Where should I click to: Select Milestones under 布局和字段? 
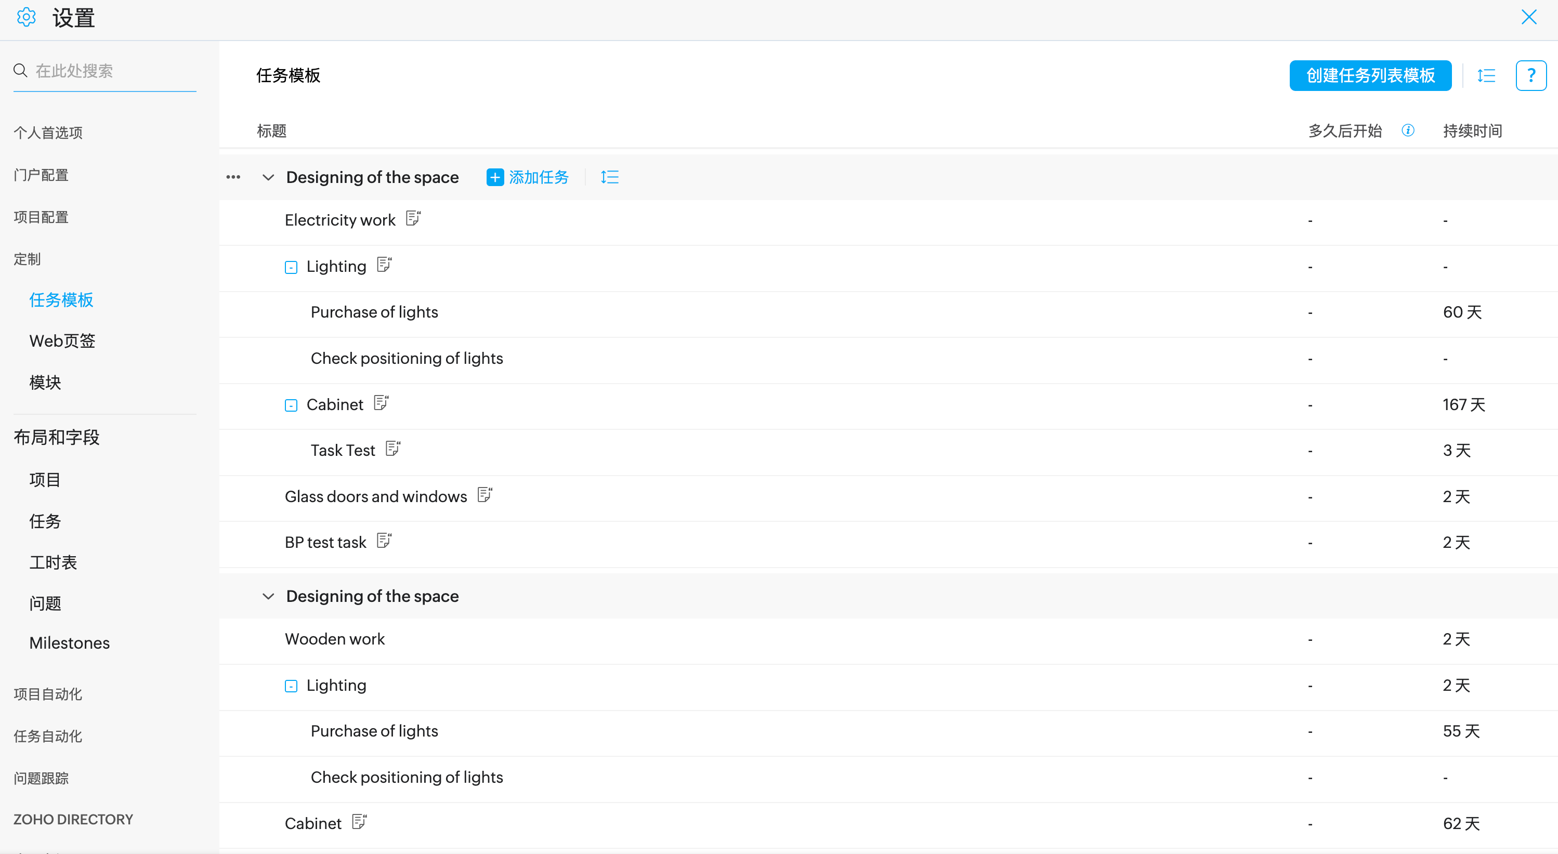pos(70,643)
